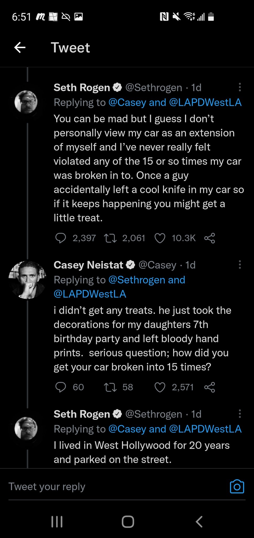The image size is (254, 538).
Task: Open Casey Neistat's profile picture
Action: pyautogui.click(x=27, y=280)
